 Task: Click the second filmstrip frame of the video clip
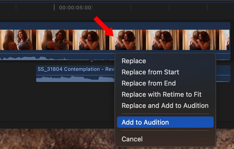(x=54, y=40)
